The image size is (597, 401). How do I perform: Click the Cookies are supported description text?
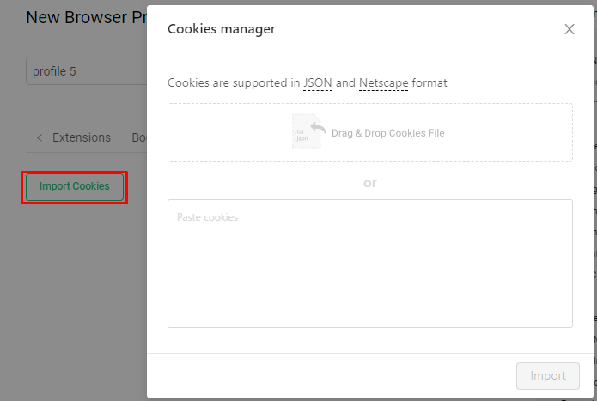(308, 83)
